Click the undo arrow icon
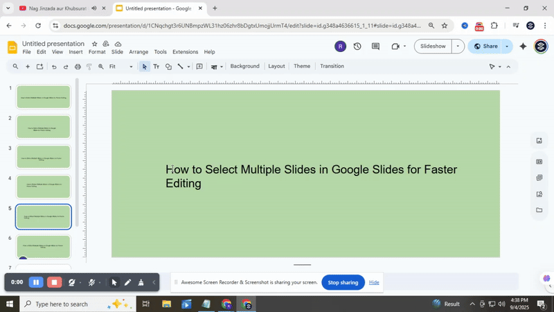The image size is (554, 312). tap(54, 67)
